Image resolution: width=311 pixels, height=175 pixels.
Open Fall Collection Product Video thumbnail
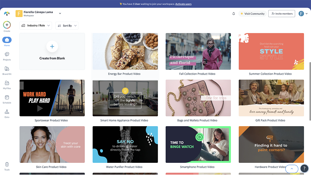click(x=198, y=51)
